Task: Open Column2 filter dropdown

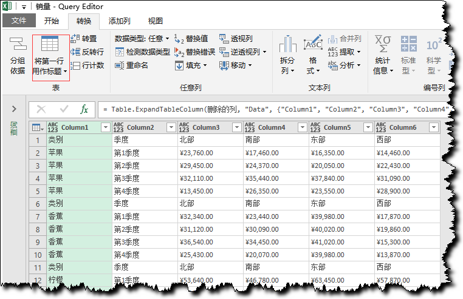Action: click(x=171, y=127)
